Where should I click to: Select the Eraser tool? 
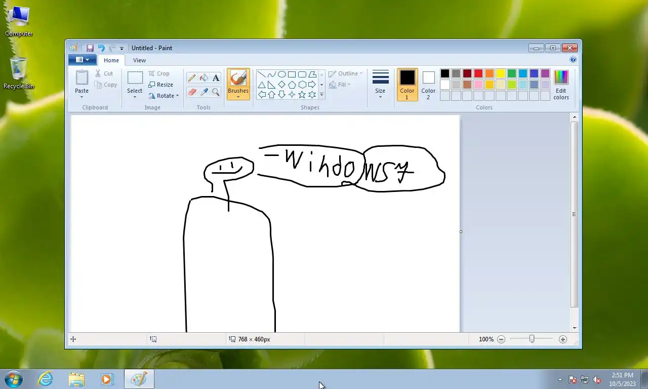click(x=192, y=92)
